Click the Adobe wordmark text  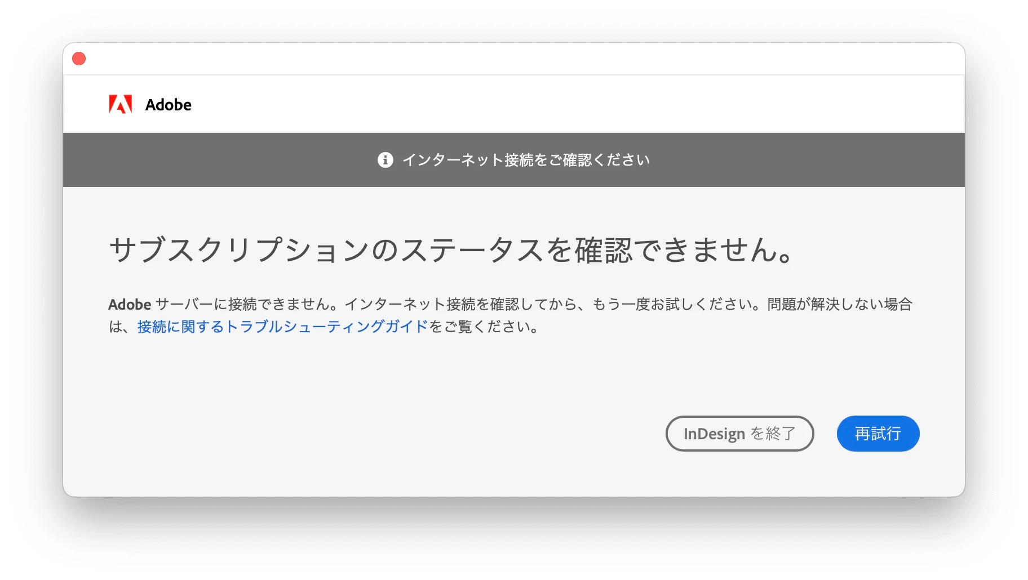coord(169,105)
